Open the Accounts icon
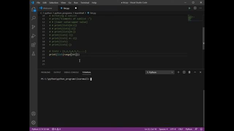Viewport: 234px width, 131px height. coord(33,114)
